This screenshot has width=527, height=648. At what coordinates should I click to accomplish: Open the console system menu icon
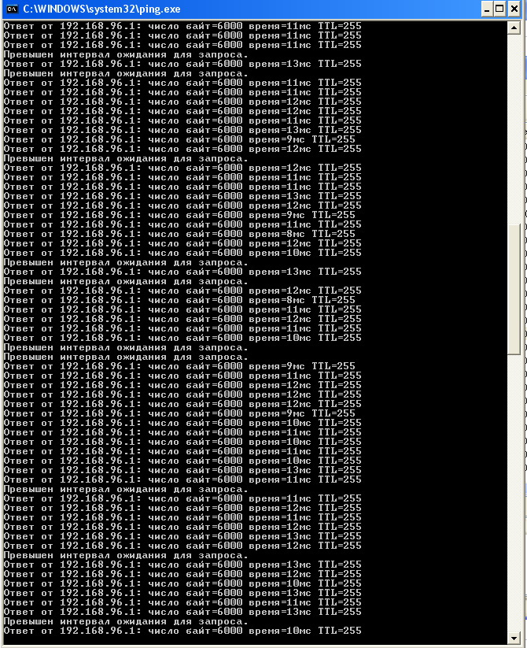[x=13, y=9]
